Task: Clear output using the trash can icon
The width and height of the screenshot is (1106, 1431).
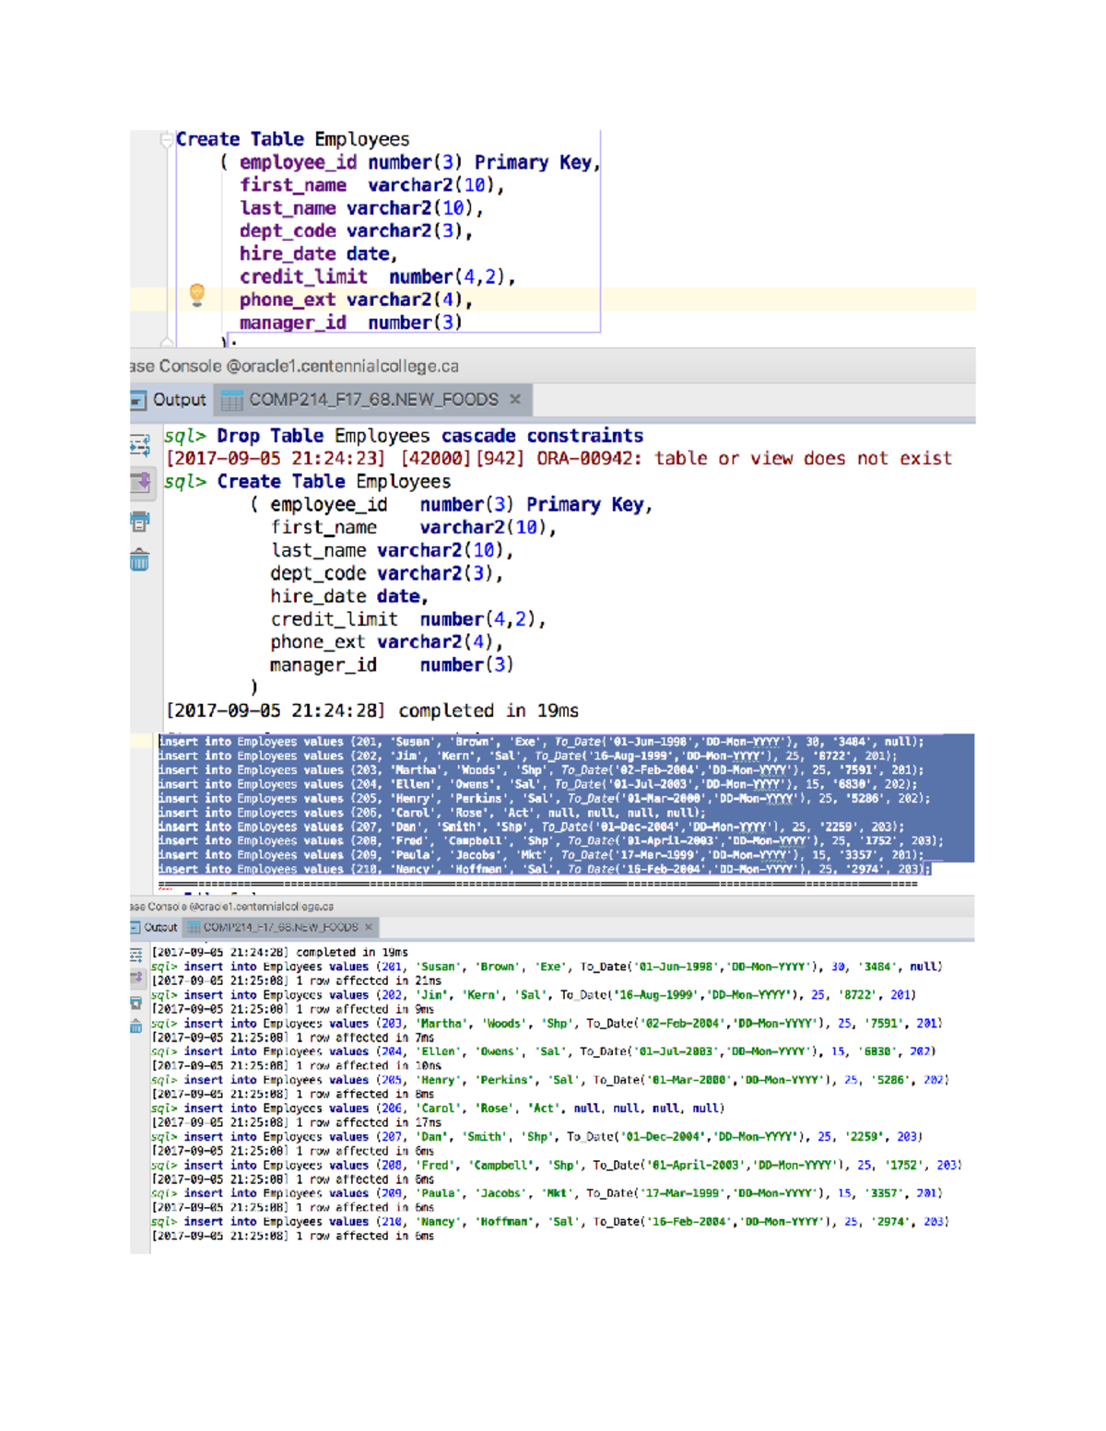Action: pos(140,558)
